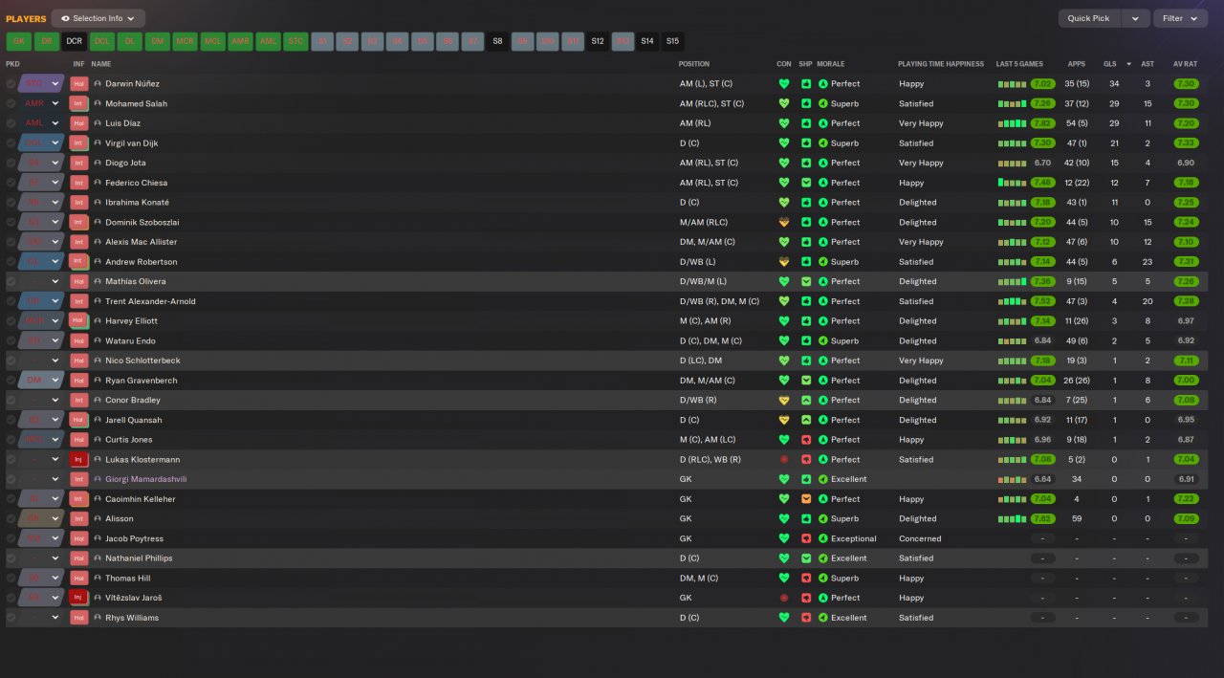The width and height of the screenshot is (1224, 678).
Task: Click the orange condition heart for Dominik Szoboszlai
Action: (784, 223)
